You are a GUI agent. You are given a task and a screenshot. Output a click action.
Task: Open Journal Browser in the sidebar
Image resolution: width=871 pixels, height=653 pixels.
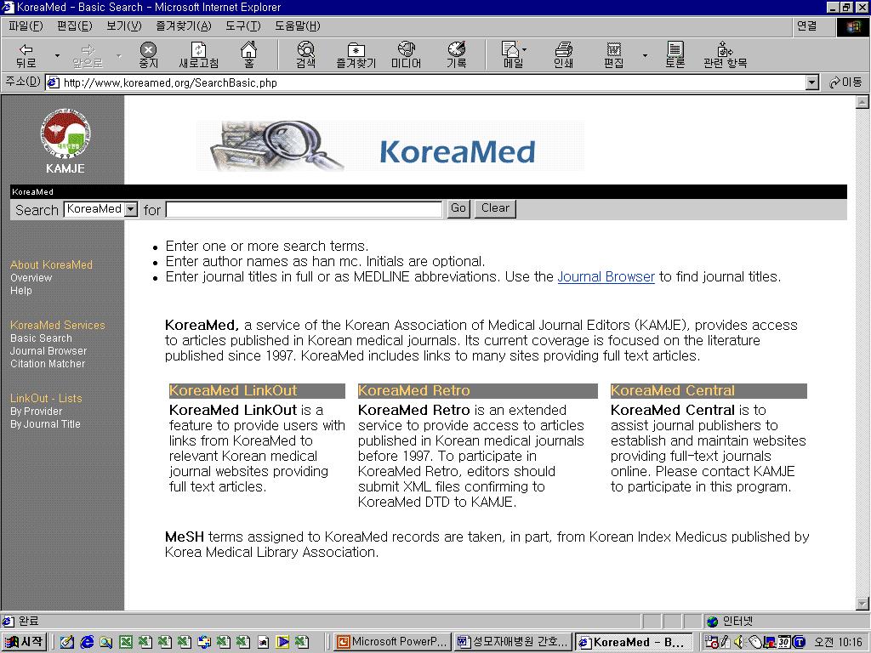tap(48, 351)
